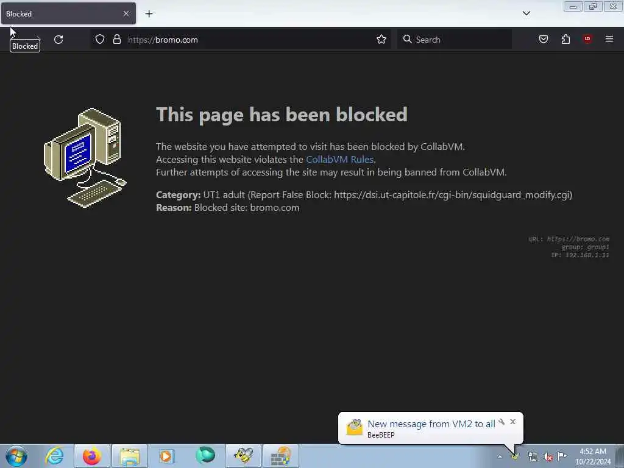Open the network tray icon
The height and width of the screenshot is (468, 624).
tap(533, 456)
